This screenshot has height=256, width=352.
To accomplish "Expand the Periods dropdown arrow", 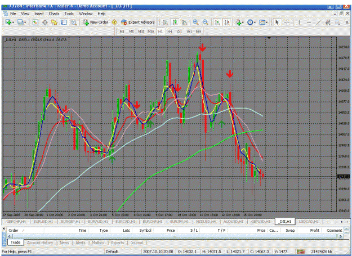I will coord(255,23).
